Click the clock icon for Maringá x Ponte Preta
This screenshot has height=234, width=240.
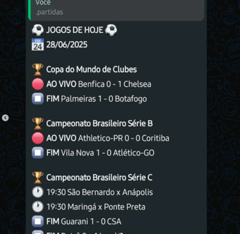coord(38,207)
